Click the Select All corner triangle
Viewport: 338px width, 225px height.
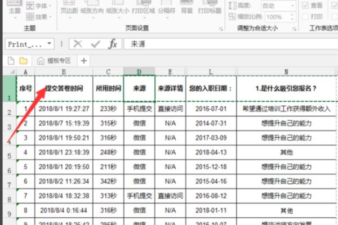tap(12, 71)
